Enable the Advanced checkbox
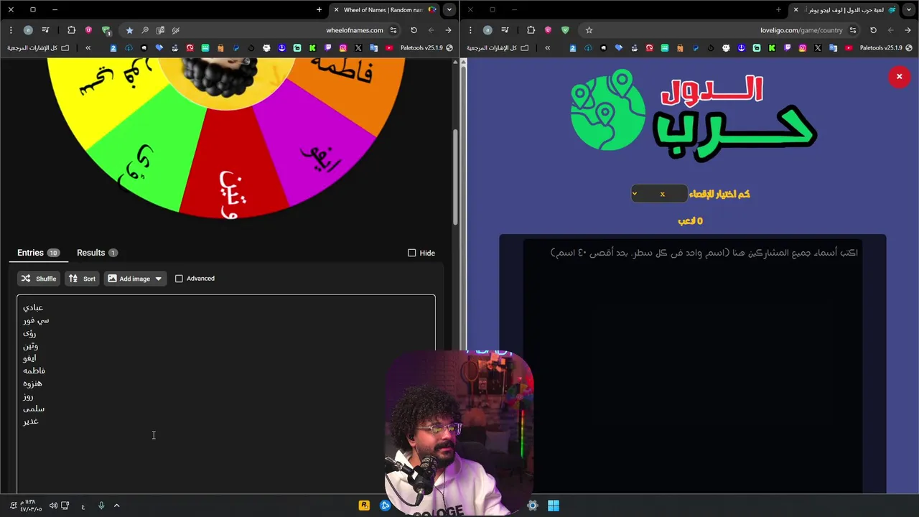 (x=179, y=279)
